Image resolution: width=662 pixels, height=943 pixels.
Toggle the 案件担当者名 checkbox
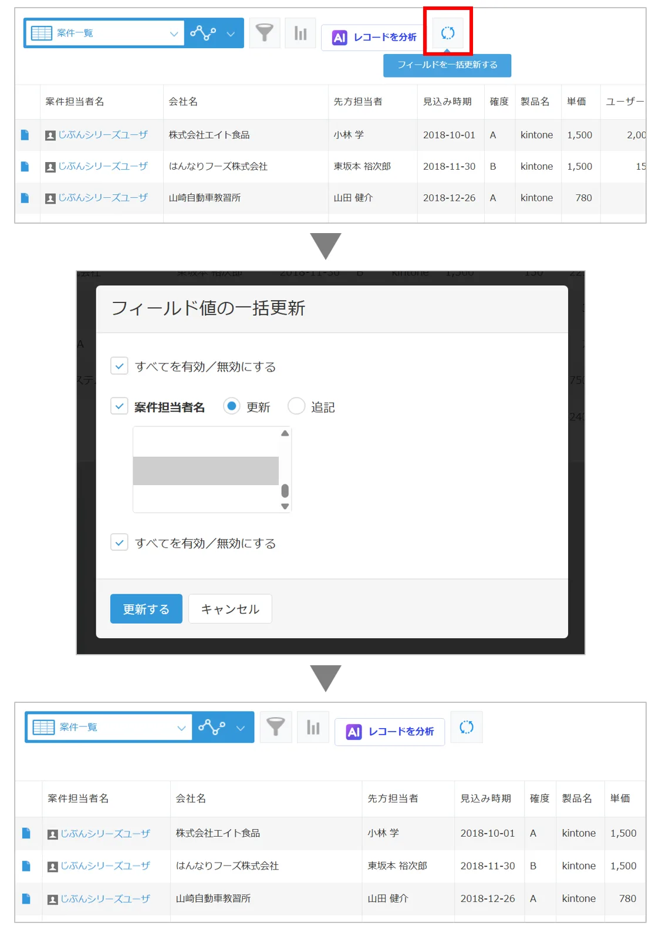[119, 406]
